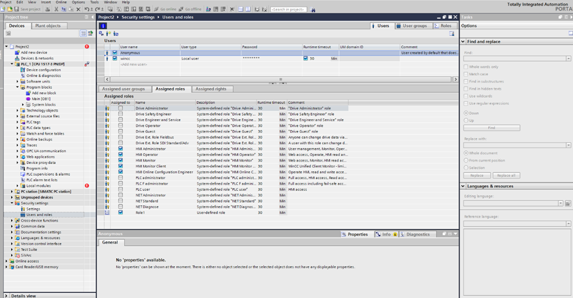Image resolution: width=573 pixels, height=298 pixels.
Task: Open the Options menu
Action: (78, 2)
